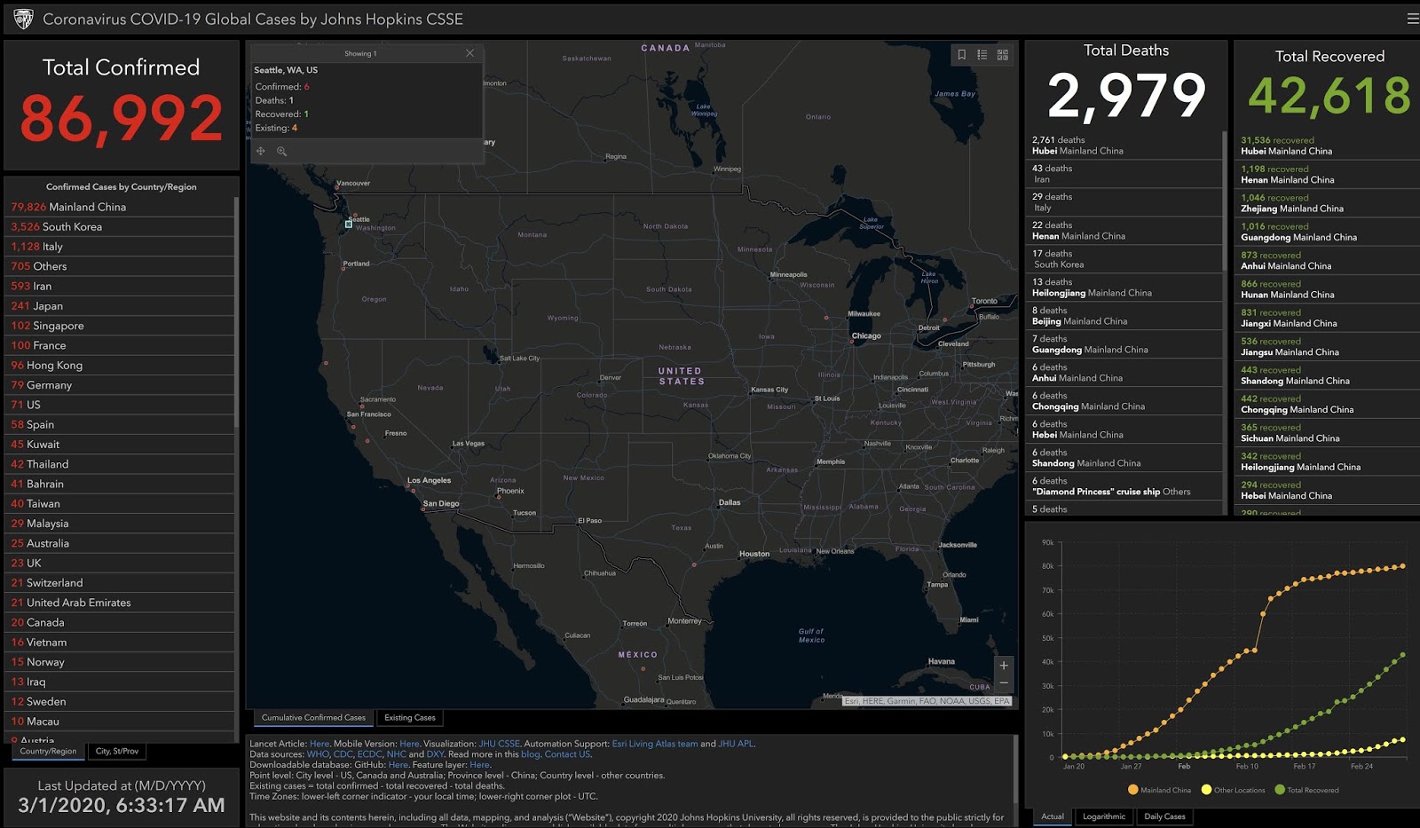This screenshot has height=828, width=1420.
Task: Click the Johns Hopkins shield logo
Action: click(24, 19)
